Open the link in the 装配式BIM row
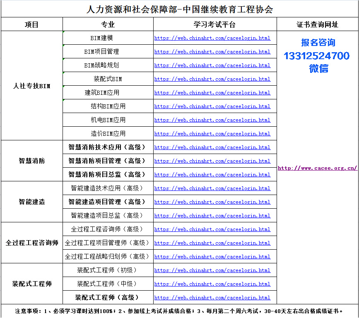 (x=212, y=79)
